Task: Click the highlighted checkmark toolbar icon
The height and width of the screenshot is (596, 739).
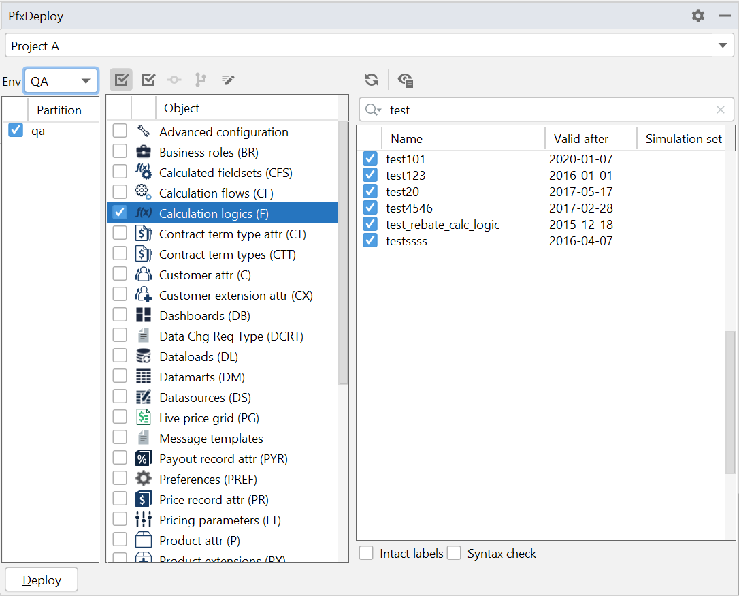Action: pyautogui.click(x=121, y=80)
